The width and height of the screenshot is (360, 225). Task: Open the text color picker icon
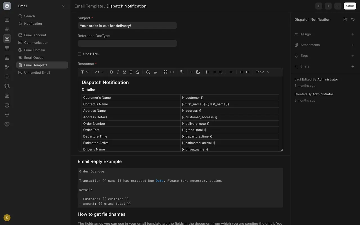148,72
